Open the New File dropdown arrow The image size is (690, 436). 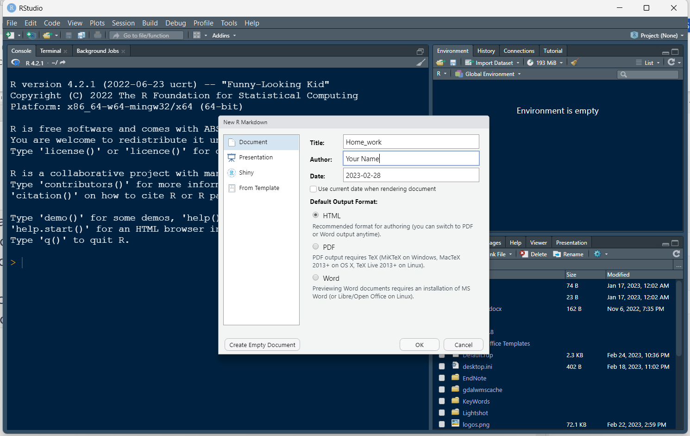pyautogui.click(x=19, y=36)
